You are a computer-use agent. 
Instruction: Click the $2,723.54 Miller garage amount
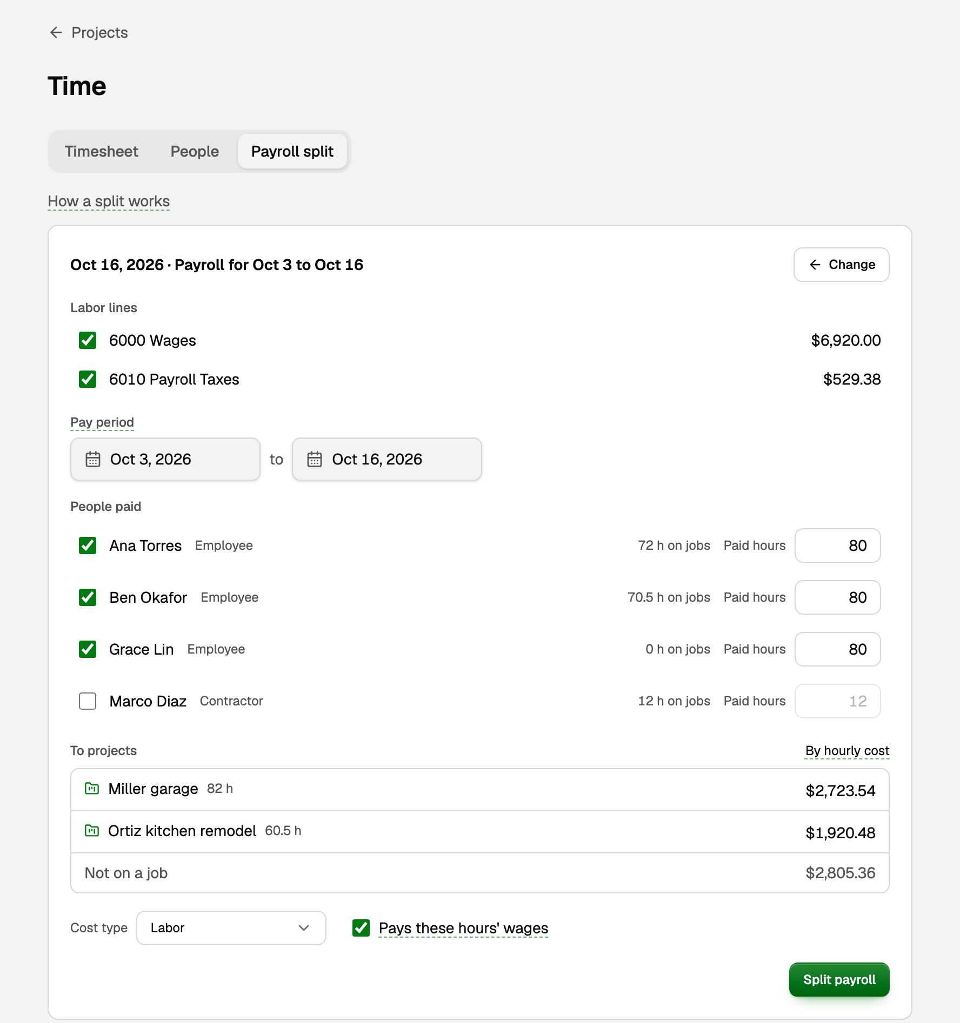841,791
